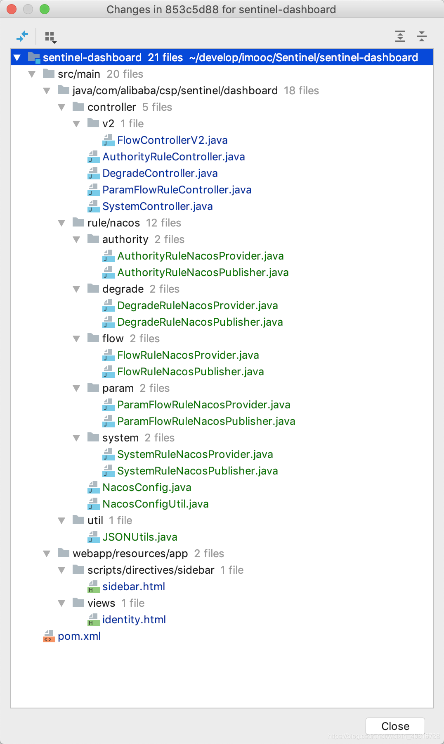Collapse the controller folder arrow

pos(62,107)
